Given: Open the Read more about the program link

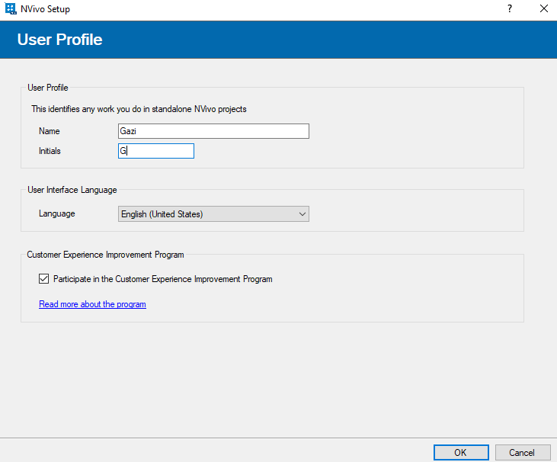Looking at the screenshot, I should 92,304.
